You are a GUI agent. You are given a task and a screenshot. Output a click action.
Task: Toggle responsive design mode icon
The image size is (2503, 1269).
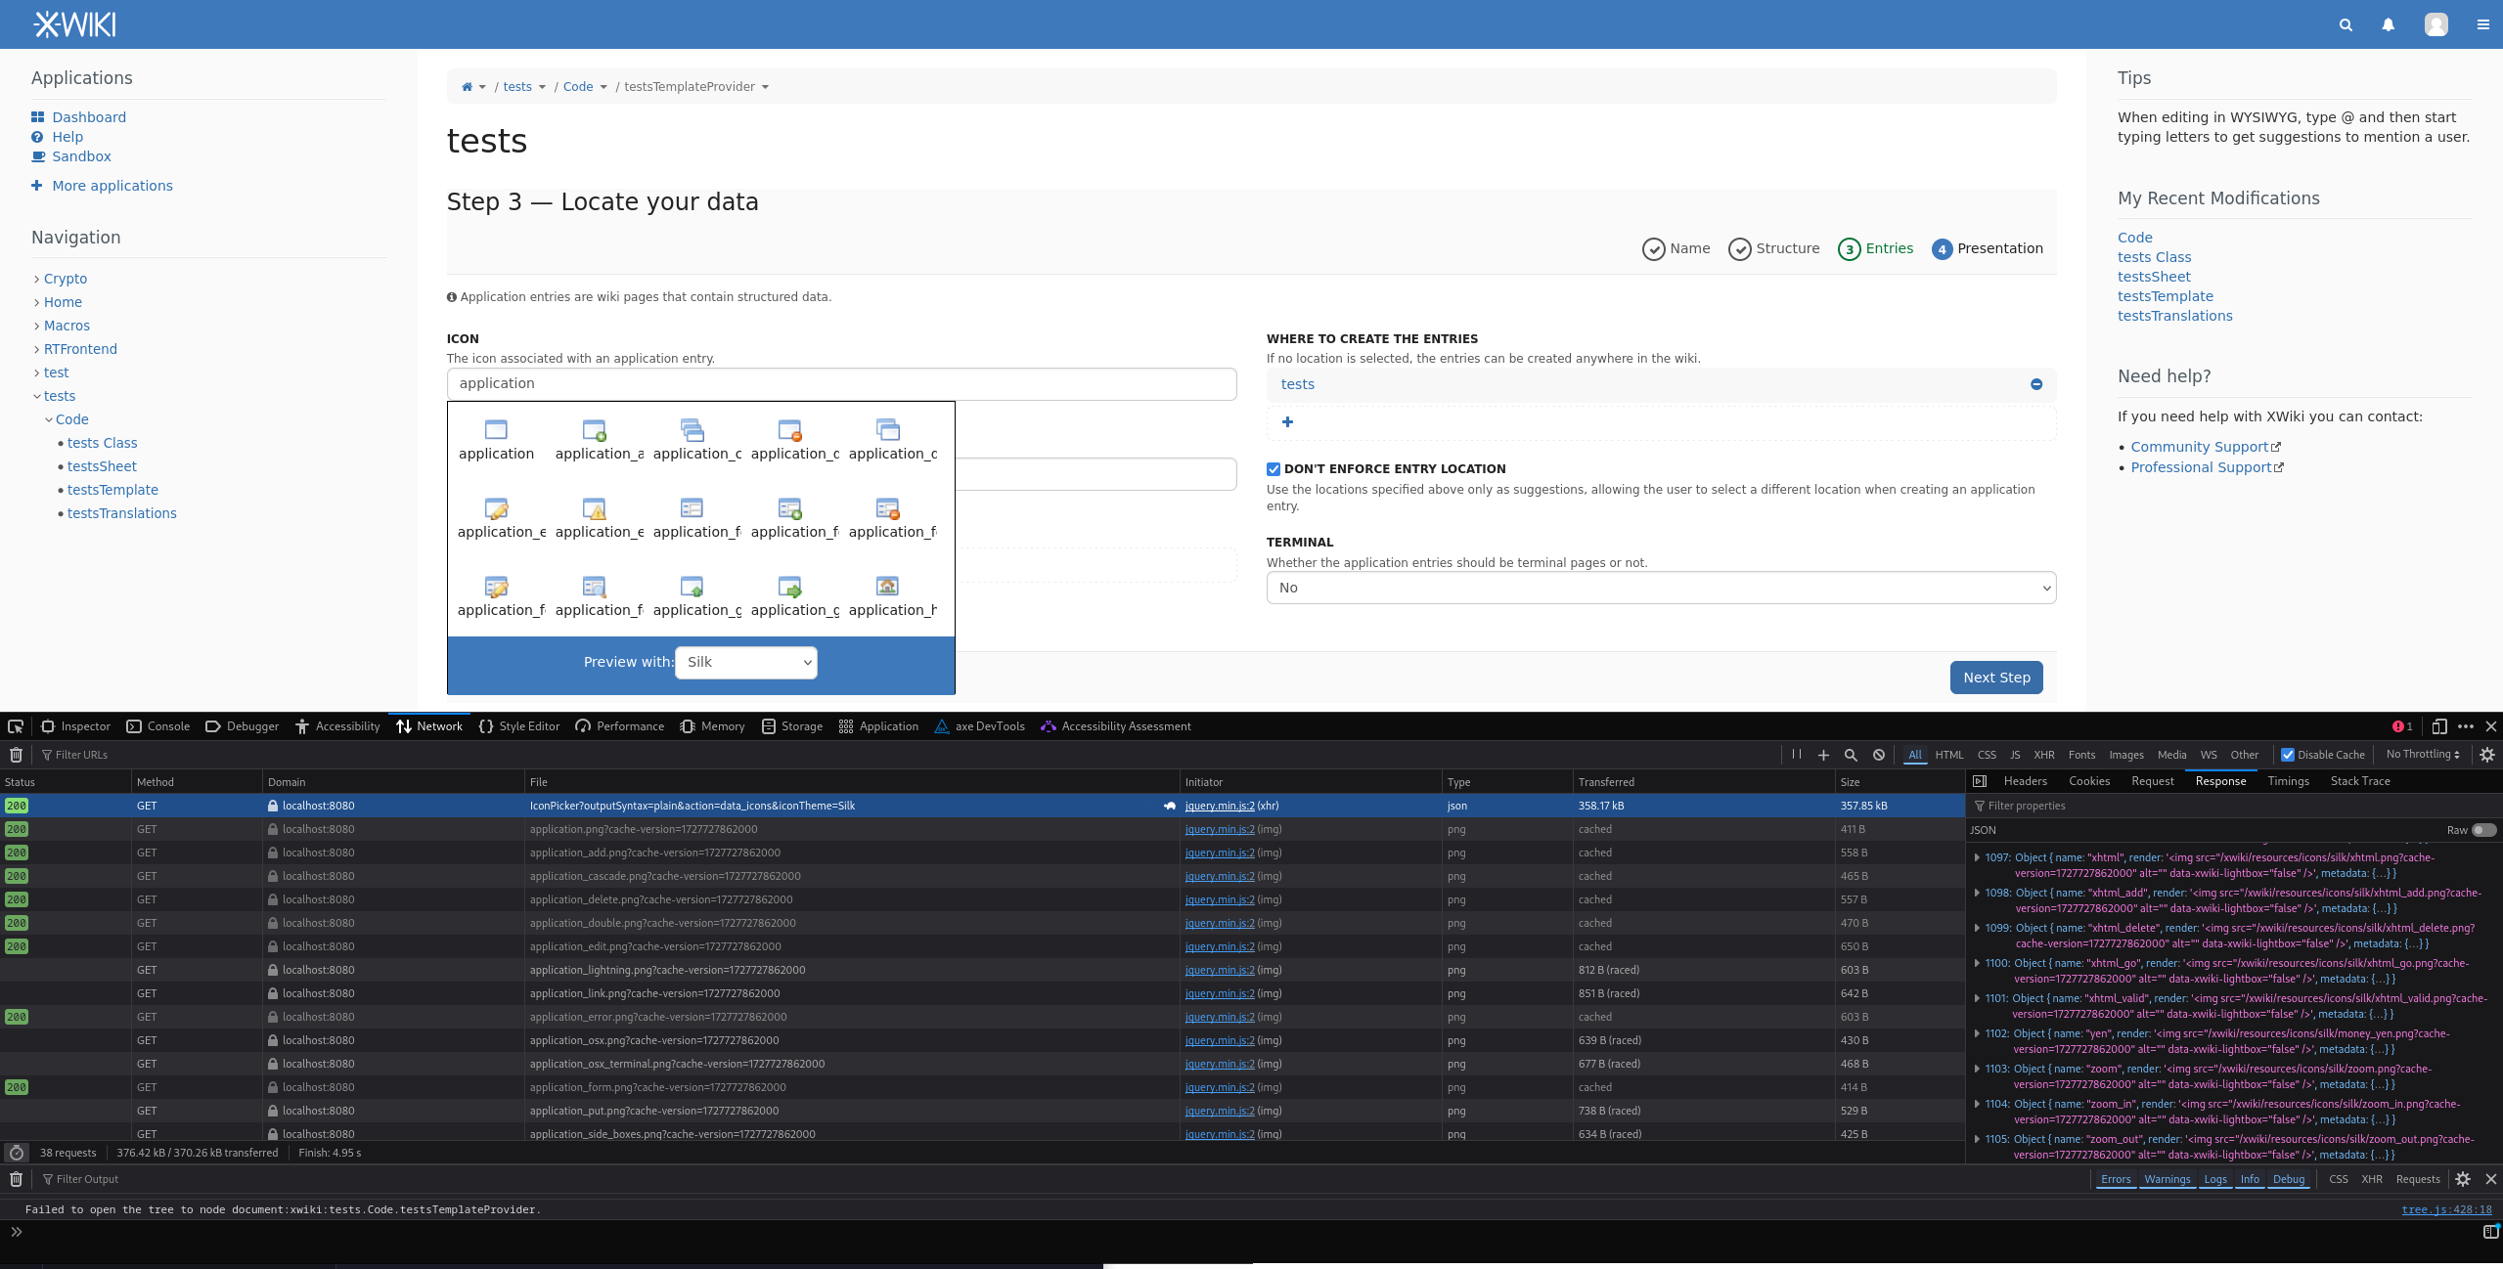[2439, 726]
